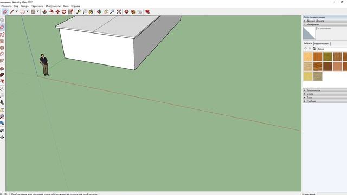This screenshot has width=347, height=195.
Task: Open the Line tool dropdown arrow
Action: click(x=17, y=11)
